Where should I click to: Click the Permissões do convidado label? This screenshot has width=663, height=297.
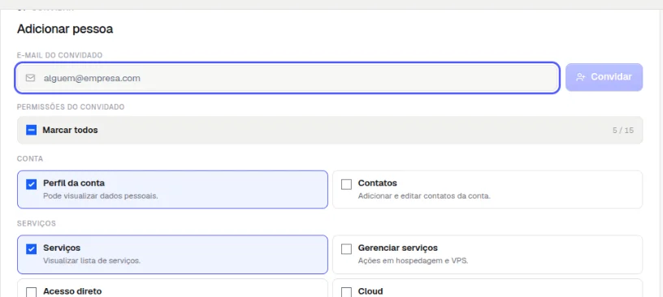tap(71, 107)
